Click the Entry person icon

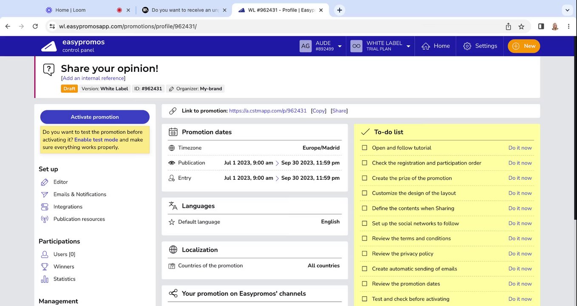tap(172, 178)
